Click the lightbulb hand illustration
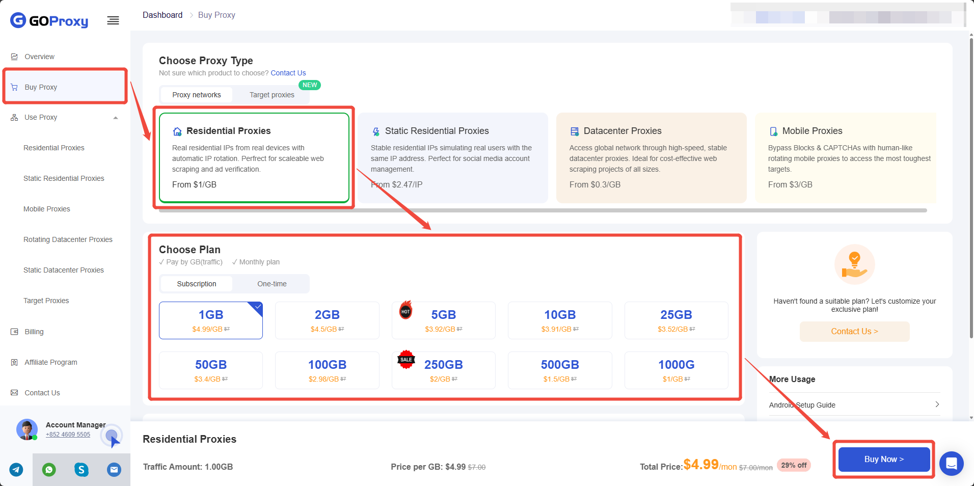 tap(854, 264)
